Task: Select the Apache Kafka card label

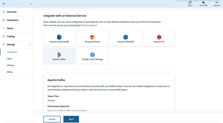Action: (x=59, y=59)
